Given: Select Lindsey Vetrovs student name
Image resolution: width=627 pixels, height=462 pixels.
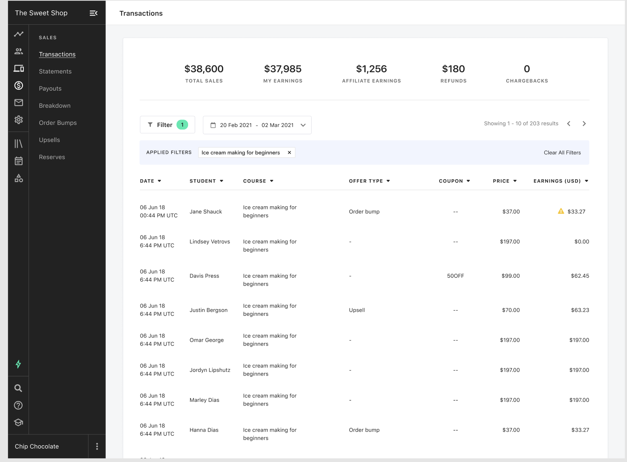Looking at the screenshot, I should [x=210, y=241].
